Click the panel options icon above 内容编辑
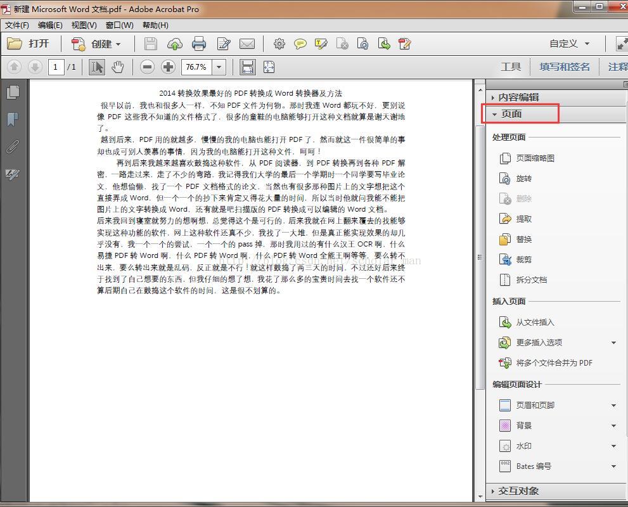The image size is (628, 507). click(625, 84)
